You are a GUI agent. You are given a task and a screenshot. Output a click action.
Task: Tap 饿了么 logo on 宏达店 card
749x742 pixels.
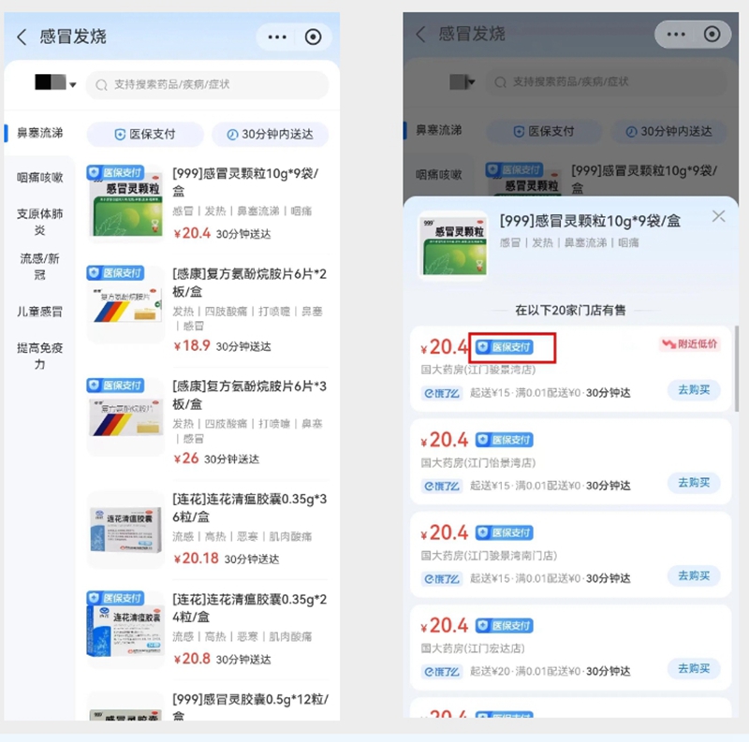tap(441, 672)
